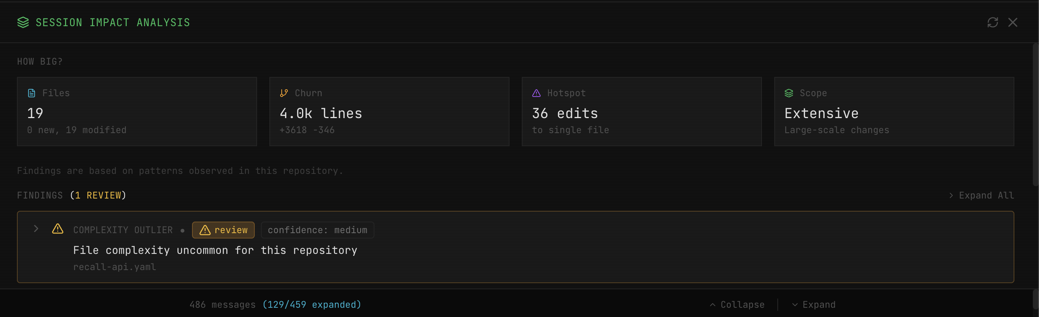Click the Scope layers icon
The image size is (1039, 317).
pyautogui.click(x=788, y=93)
